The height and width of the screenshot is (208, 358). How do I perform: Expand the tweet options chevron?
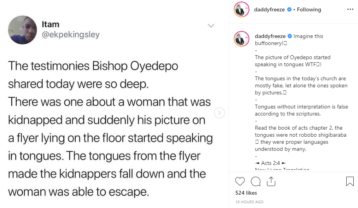coord(211,26)
